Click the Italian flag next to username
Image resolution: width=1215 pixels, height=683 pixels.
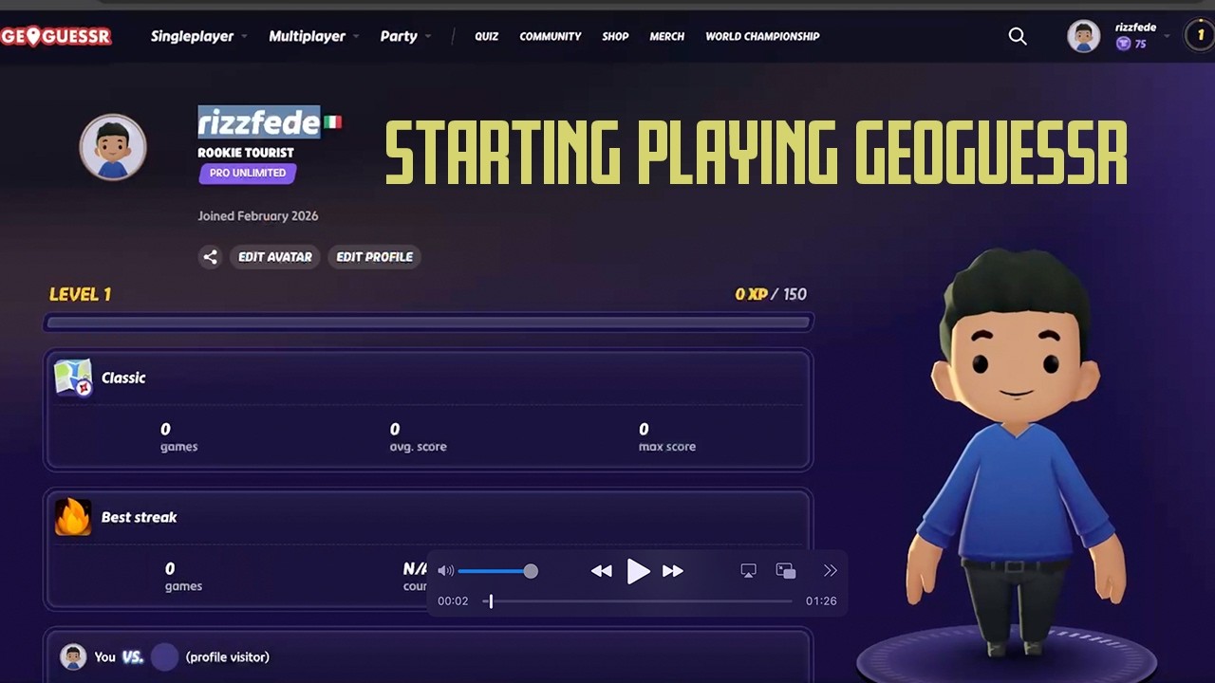pos(332,122)
